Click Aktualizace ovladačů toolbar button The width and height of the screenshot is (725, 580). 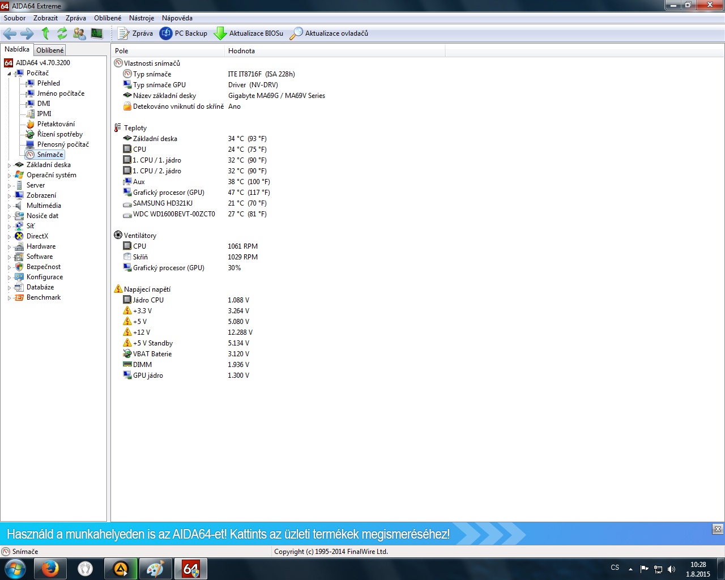(x=329, y=33)
